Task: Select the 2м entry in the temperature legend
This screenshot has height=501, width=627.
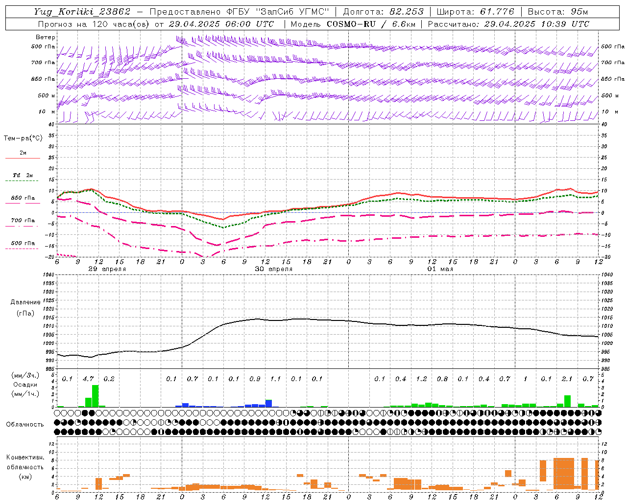Action: pos(23,153)
